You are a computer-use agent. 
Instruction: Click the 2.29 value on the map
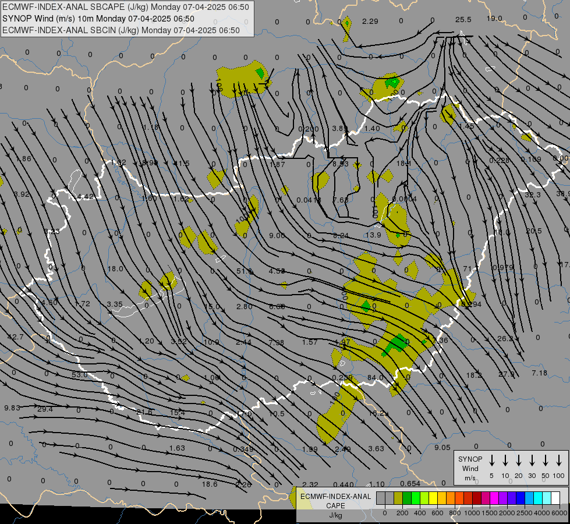point(370,22)
